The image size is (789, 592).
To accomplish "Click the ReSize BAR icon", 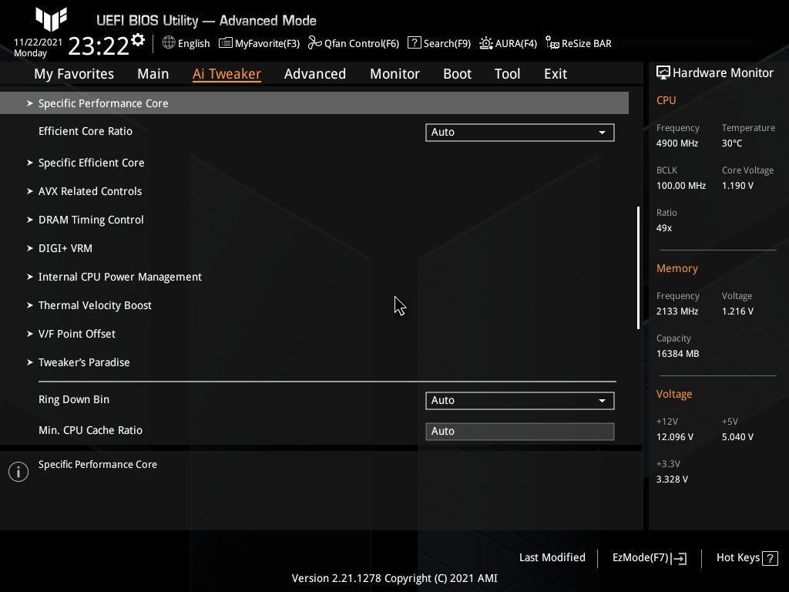I will click(x=552, y=43).
